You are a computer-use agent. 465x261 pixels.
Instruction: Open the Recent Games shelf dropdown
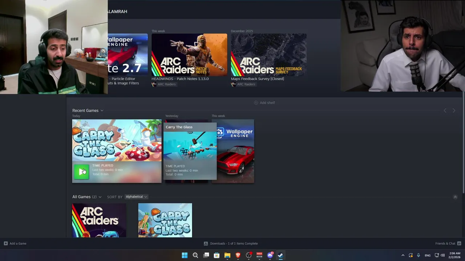102,111
